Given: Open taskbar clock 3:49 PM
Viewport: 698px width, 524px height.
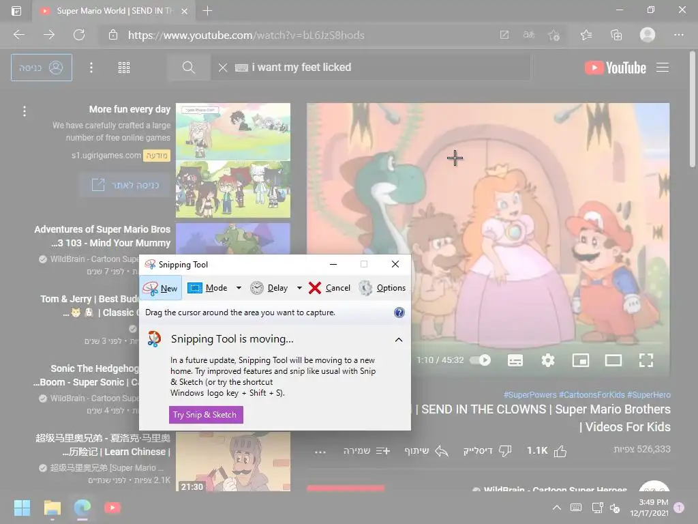Looking at the screenshot, I should tap(649, 508).
